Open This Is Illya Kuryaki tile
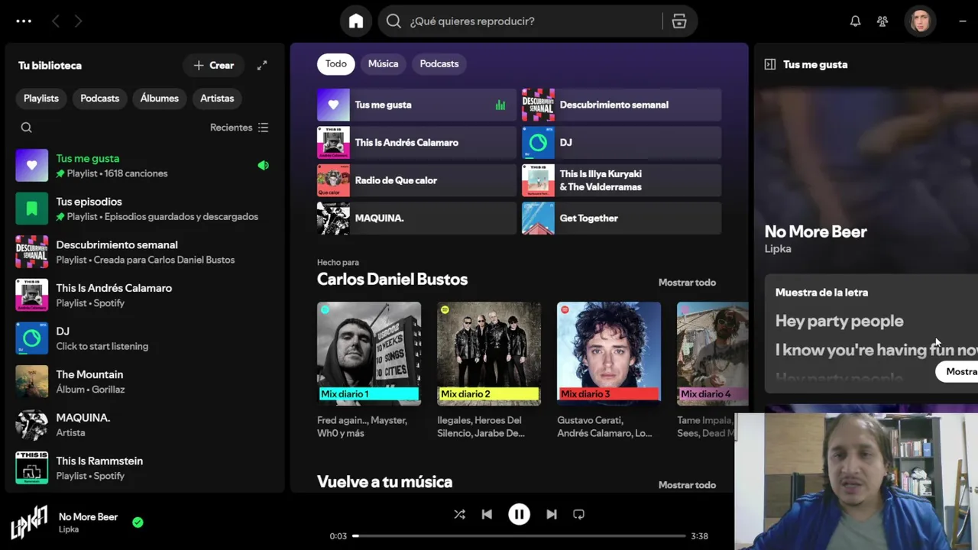This screenshot has height=550, width=978. (621, 181)
